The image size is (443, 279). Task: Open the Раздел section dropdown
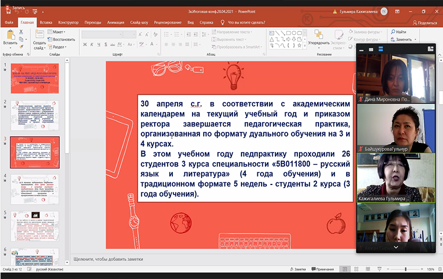point(59,47)
